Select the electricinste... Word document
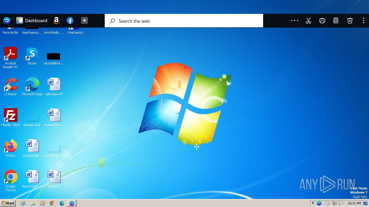369x207 pixels. [x=32, y=179]
